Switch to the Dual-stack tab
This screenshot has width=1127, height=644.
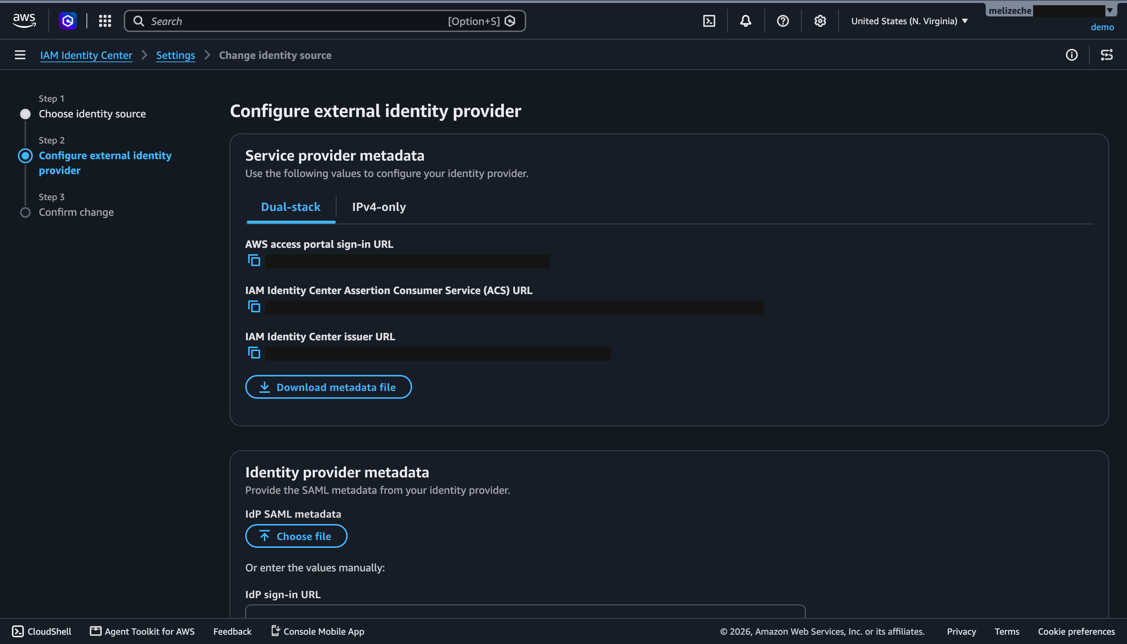pyautogui.click(x=291, y=207)
